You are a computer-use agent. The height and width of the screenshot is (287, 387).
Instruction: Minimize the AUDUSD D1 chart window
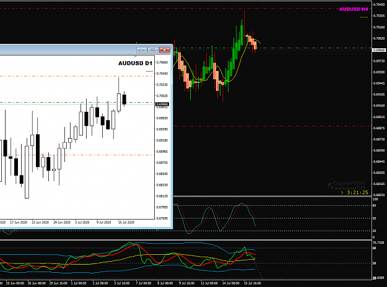(x=142, y=50)
